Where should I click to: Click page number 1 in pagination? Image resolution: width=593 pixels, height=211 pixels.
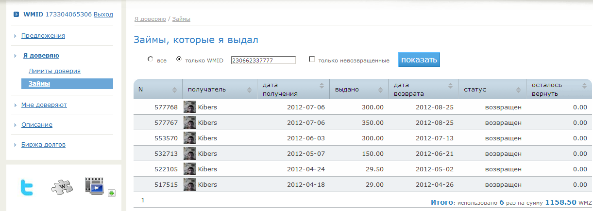click(143, 199)
